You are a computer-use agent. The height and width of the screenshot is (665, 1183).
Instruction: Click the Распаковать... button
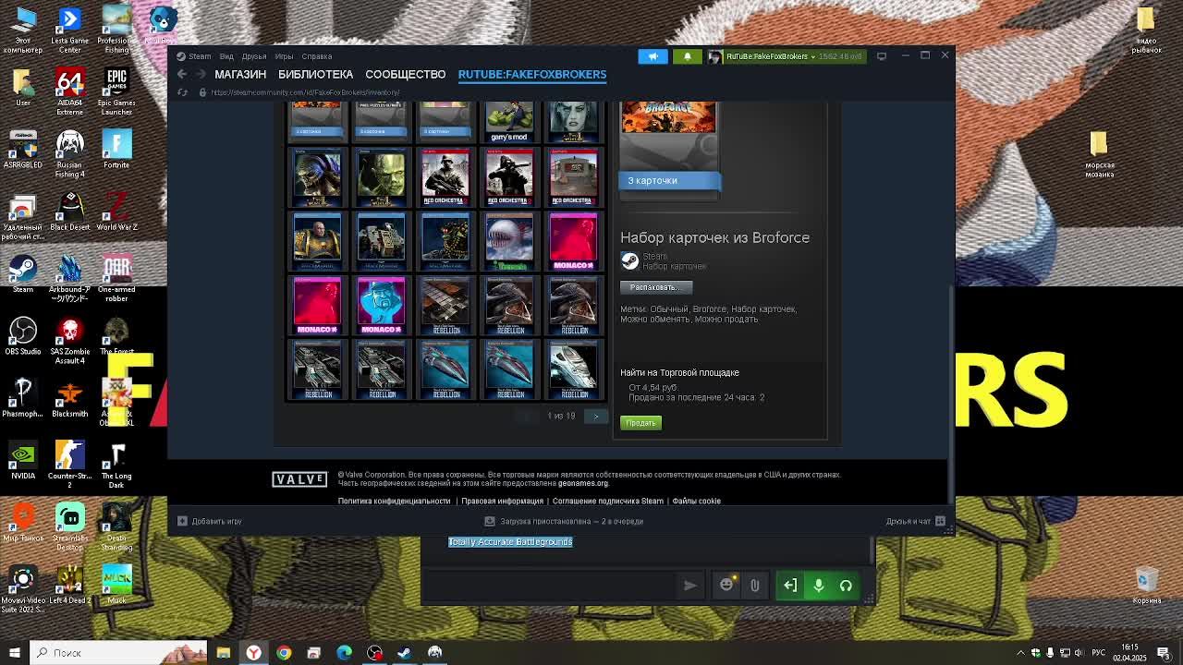(655, 287)
